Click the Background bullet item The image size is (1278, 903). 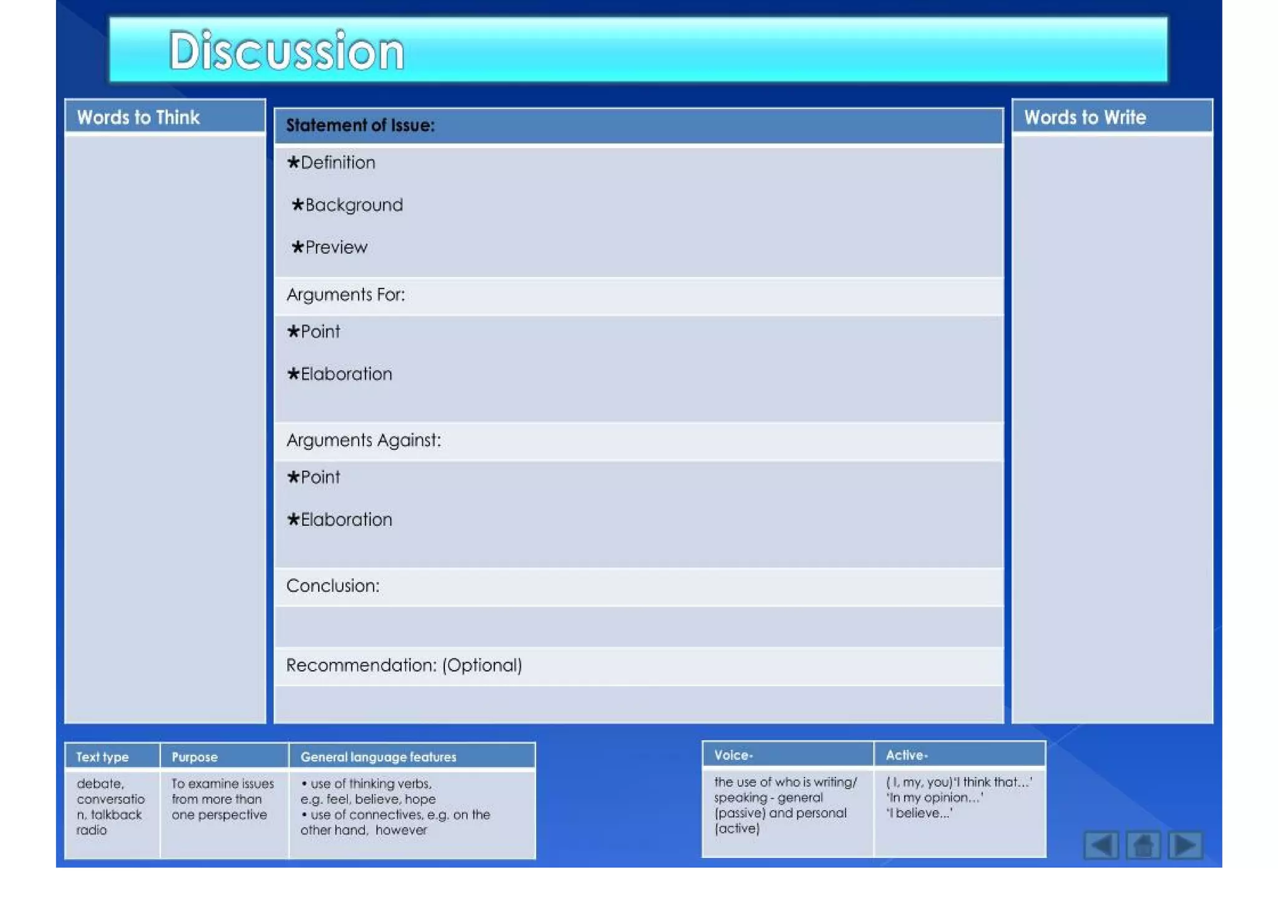tap(348, 205)
